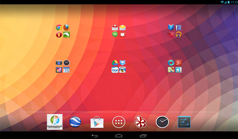This screenshot has height=139, width=238.
Task: Launch the green Hangouts app
Action: 115,34
